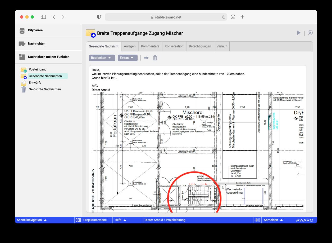Click the forward message arrow icon
This screenshot has height=243, width=332.
pyautogui.click(x=146, y=58)
